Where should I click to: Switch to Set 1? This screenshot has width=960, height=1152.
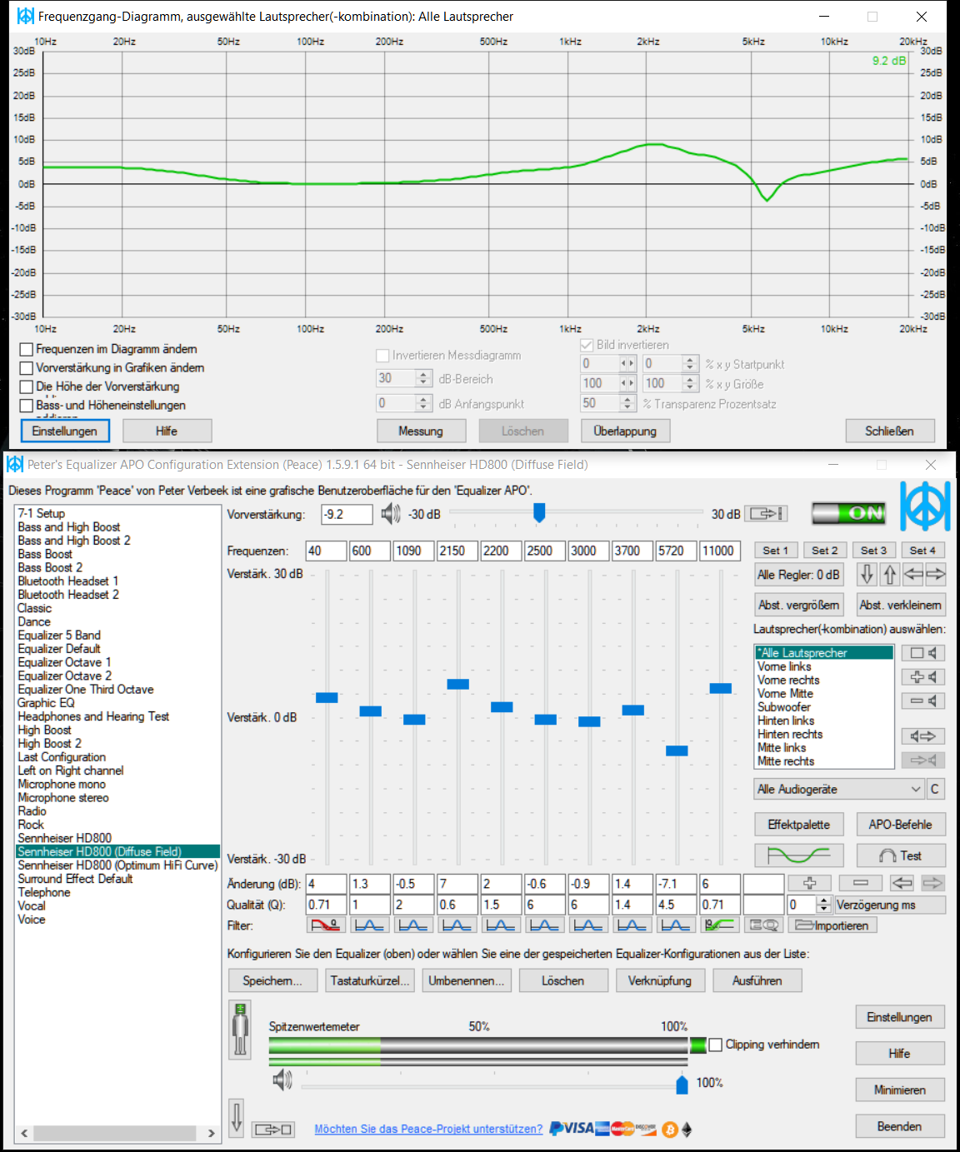[x=776, y=551]
